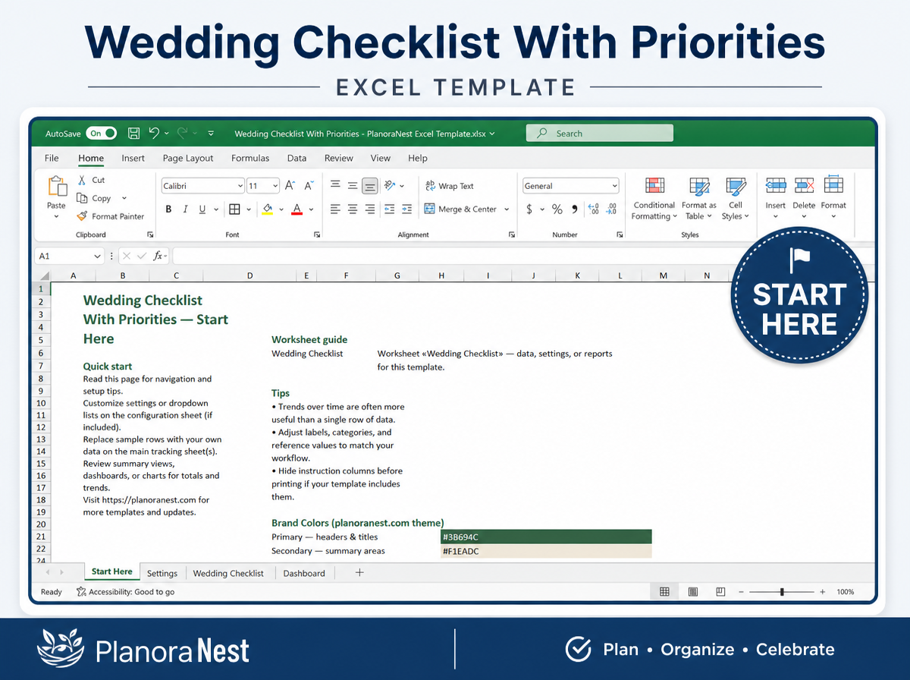This screenshot has height=680, width=910.
Task: Adjust the zoom slider handle
Action: click(x=782, y=591)
